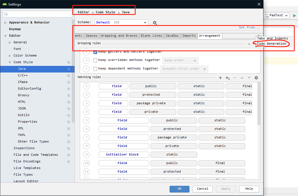Click the copy icon beside the Other File Types row
Screen dimensions: 298x196
68,142
